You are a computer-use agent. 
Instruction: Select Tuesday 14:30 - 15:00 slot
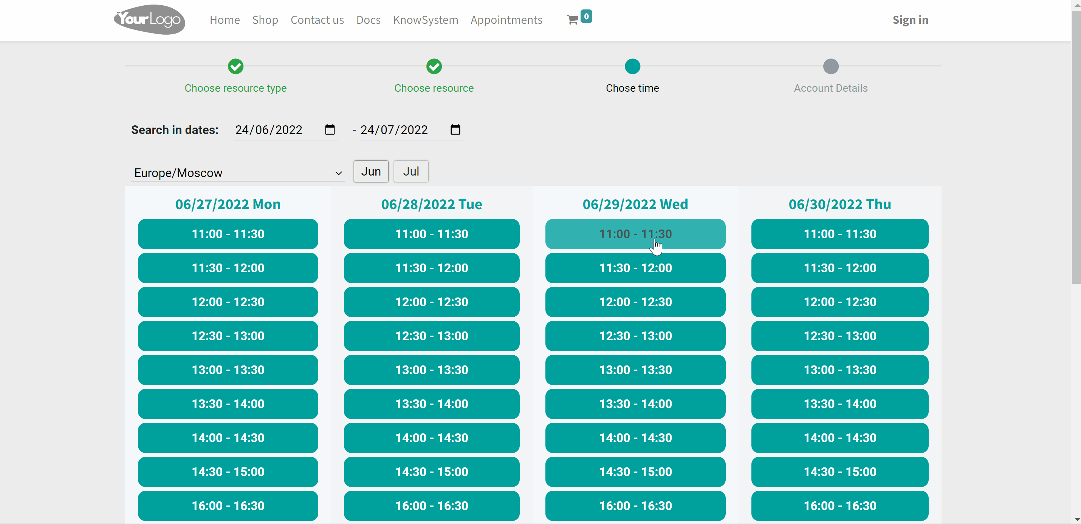click(x=431, y=472)
